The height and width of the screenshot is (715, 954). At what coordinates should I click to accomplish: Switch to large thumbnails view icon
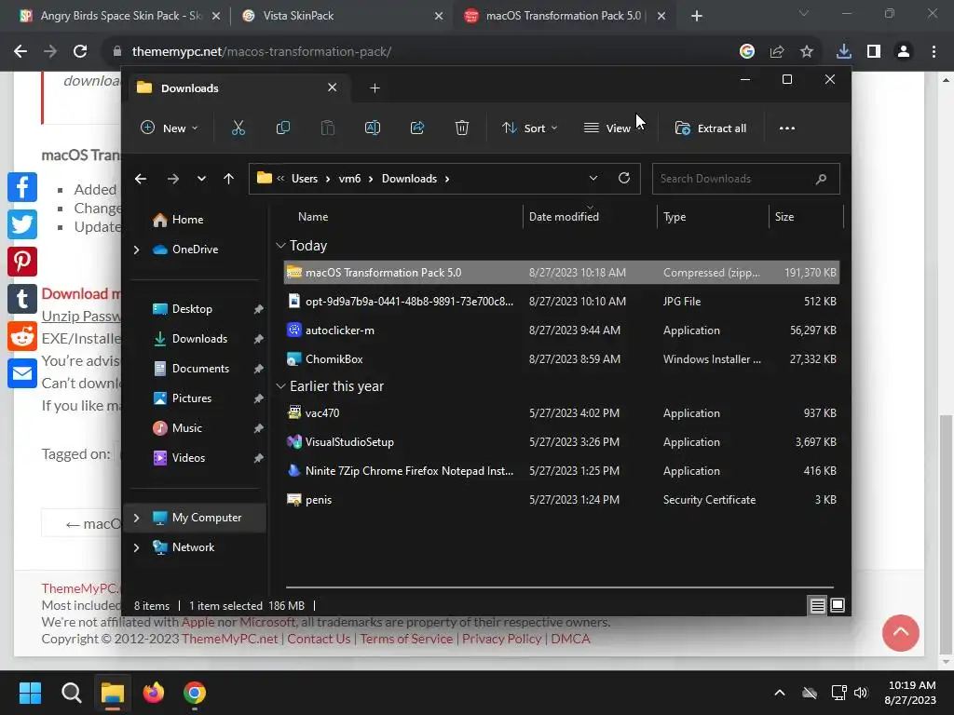click(x=838, y=605)
